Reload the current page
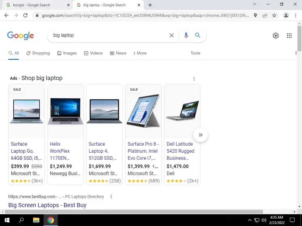 (25, 15)
